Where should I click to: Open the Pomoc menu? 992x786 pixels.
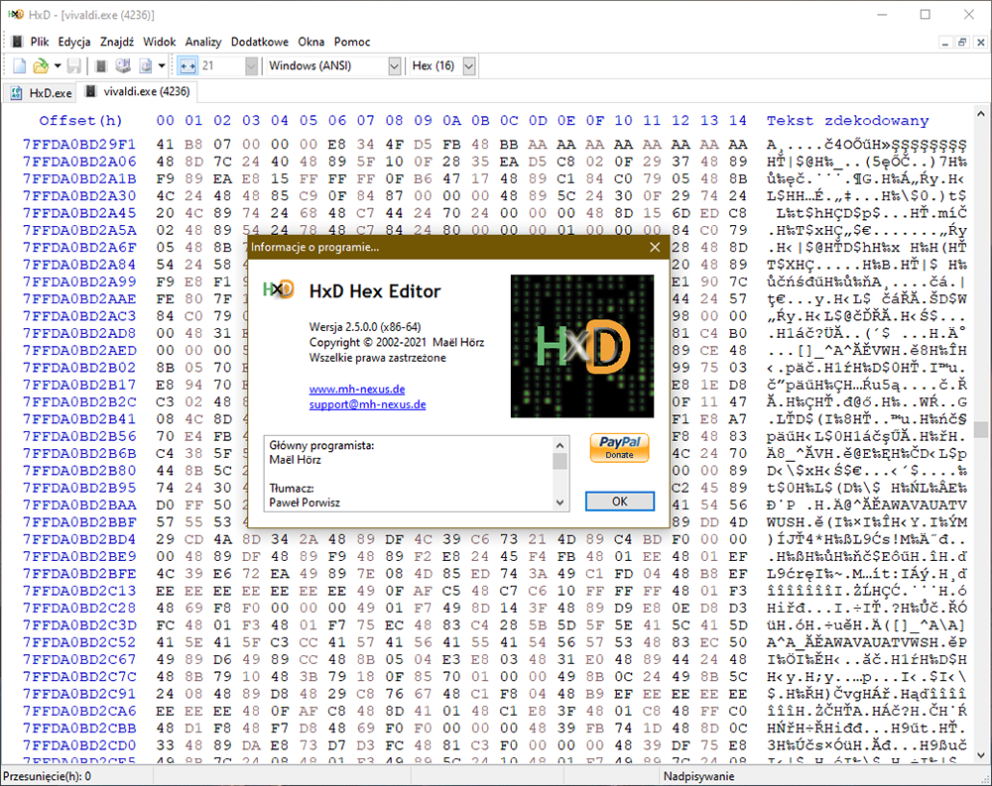(x=352, y=42)
